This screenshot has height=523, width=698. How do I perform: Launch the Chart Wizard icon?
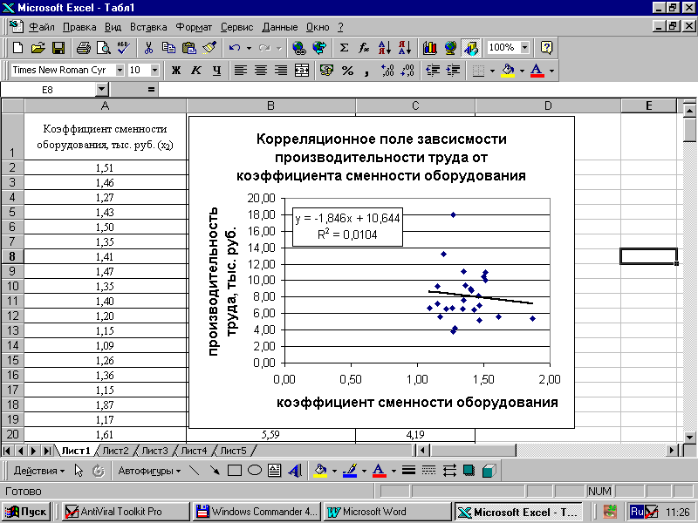429,48
